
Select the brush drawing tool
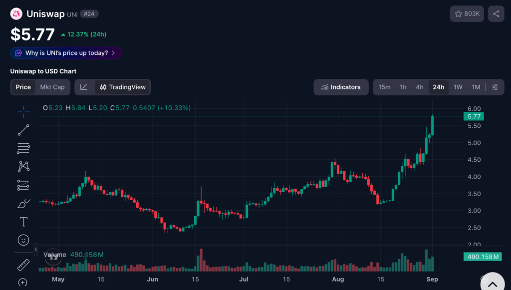23,204
